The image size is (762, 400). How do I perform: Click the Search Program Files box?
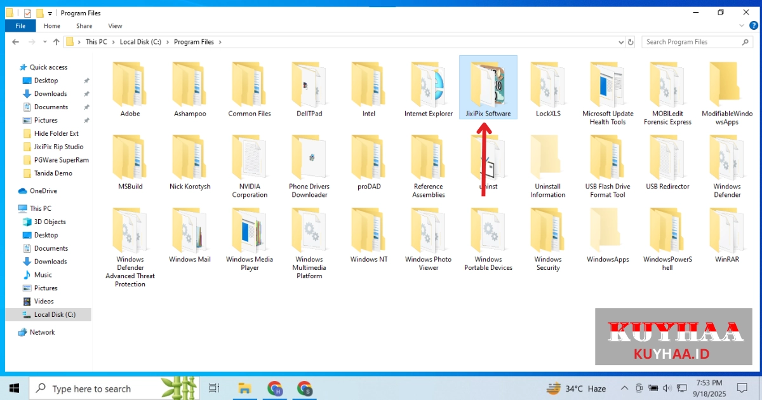[x=697, y=42]
